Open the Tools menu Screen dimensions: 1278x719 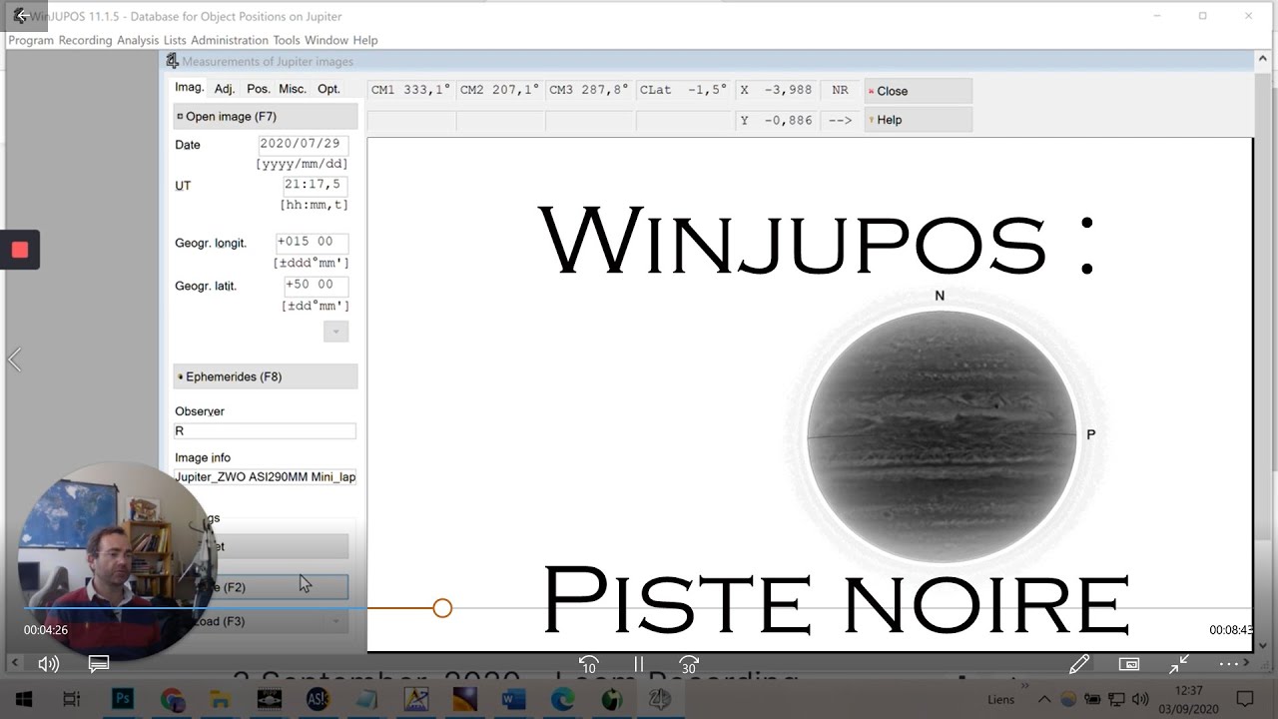[287, 40]
